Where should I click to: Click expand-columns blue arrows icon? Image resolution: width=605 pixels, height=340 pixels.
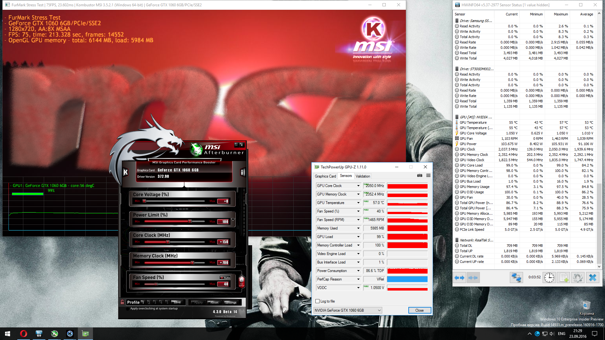[459, 277]
